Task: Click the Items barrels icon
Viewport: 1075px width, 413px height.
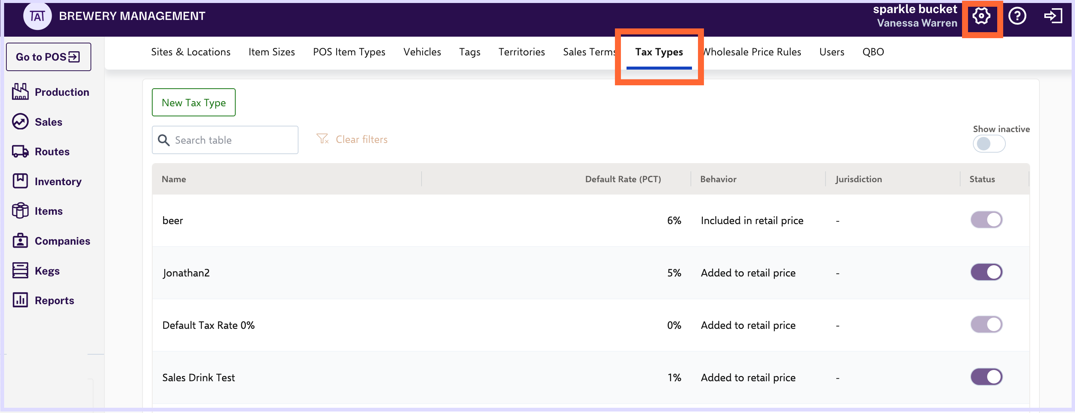Action: (20, 211)
